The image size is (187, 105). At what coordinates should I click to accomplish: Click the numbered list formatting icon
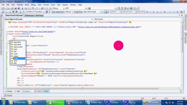174,12
